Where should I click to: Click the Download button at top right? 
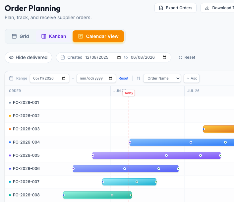[217, 8]
